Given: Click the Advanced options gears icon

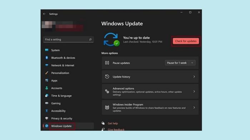Looking at the screenshot, I should 107,91.
